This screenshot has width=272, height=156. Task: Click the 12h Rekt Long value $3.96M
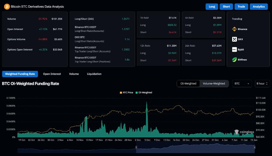172,53
